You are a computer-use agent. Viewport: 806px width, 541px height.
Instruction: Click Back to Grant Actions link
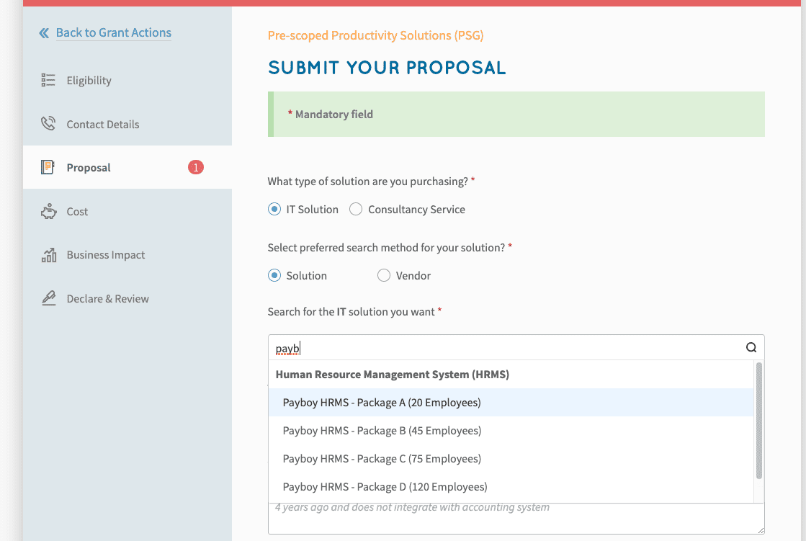click(114, 33)
